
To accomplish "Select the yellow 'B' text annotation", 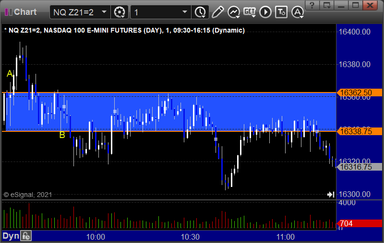I will click(x=62, y=135).
